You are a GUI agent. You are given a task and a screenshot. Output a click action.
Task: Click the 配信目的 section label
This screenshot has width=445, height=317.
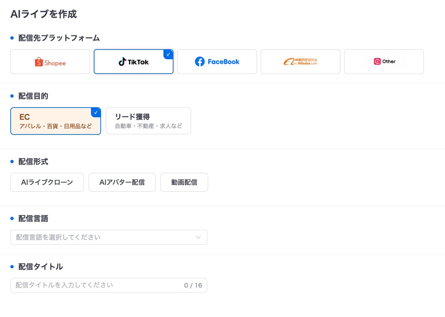point(33,96)
